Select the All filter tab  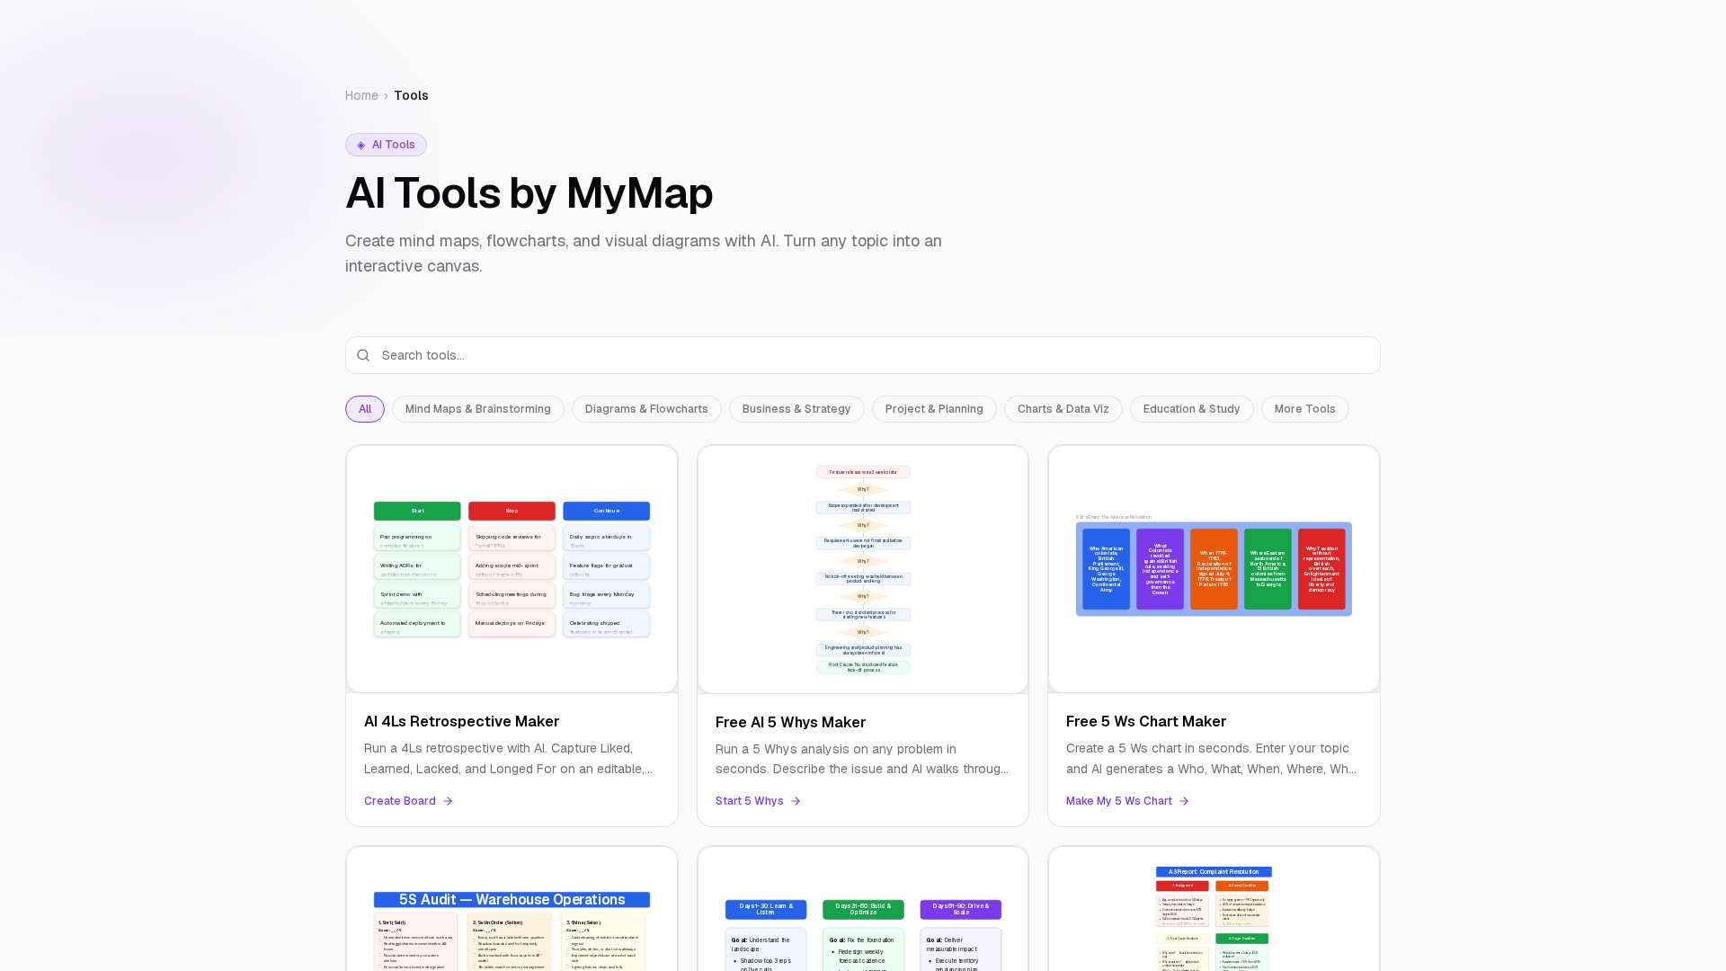tap(365, 409)
